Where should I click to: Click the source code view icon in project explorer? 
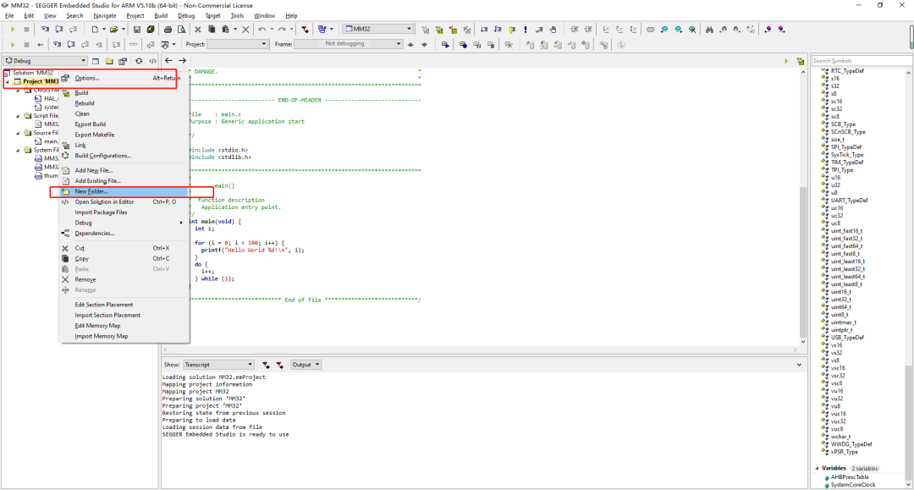point(152,61)
